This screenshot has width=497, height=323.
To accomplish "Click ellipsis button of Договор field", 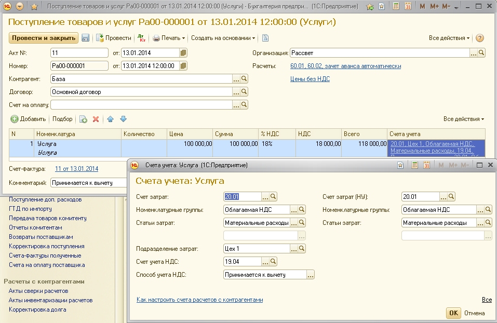I will click(236, 92).
